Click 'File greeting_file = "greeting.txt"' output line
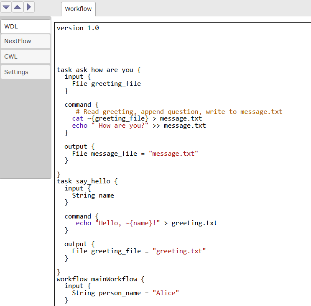 tap(139, 251)
